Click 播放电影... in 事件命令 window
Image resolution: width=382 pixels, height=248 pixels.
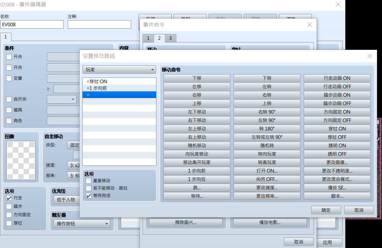tap(270, 222)
